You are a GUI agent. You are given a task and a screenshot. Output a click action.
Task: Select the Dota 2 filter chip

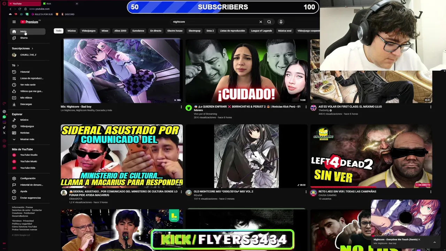[x=210, y=31]
